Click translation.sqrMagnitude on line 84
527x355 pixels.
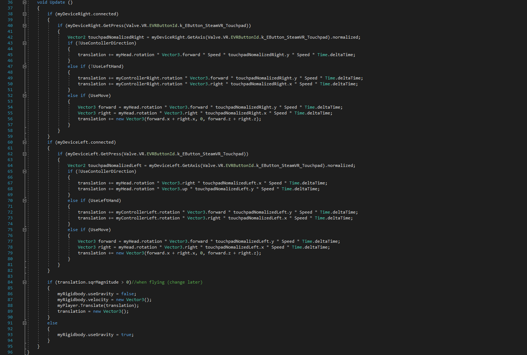(88, 282)
